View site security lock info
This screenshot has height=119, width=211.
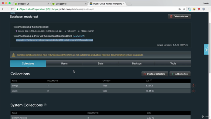coord(17,9)
